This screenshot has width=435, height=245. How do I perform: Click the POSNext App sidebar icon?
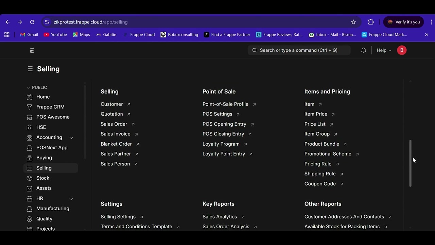pyautogui.click(x=30, y=148)
